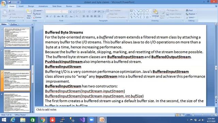Open the Columns dropdown
Image resolution: width=218 pixels, height=123 pixels.
99,16
